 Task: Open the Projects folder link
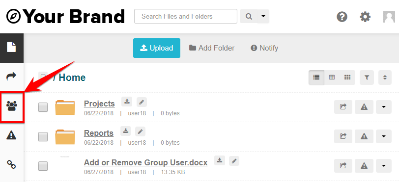coord(99,104)
